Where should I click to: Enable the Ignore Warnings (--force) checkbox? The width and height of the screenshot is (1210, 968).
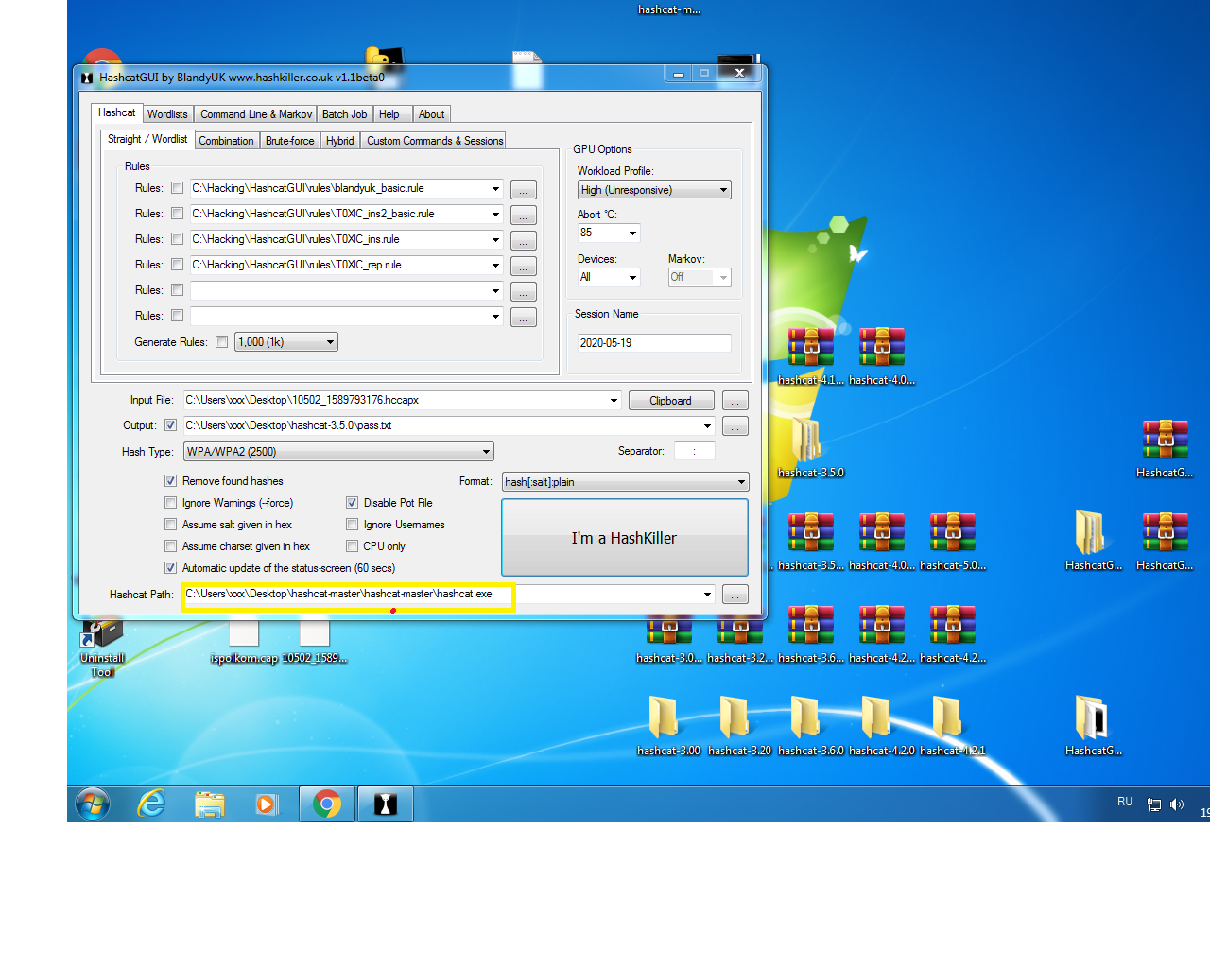coord(171,503)
